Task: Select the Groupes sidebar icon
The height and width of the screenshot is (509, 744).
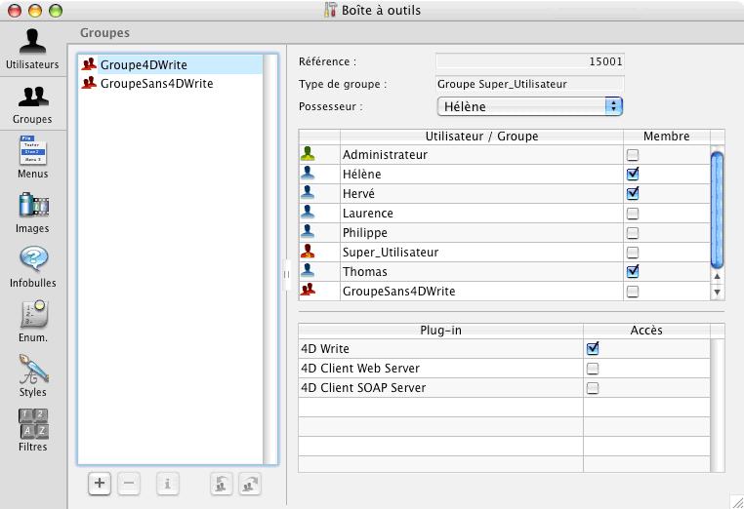Action: coord(33,98)
